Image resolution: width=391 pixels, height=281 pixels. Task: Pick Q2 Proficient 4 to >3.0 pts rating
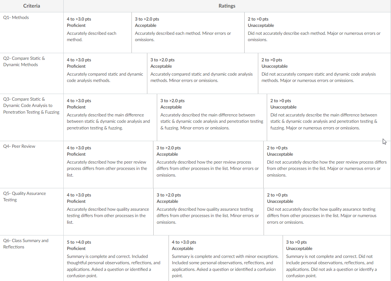tap(105, 73)
